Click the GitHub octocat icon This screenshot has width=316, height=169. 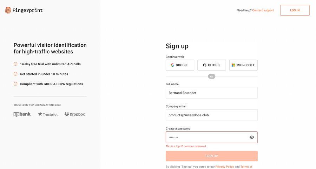[205, 65]
